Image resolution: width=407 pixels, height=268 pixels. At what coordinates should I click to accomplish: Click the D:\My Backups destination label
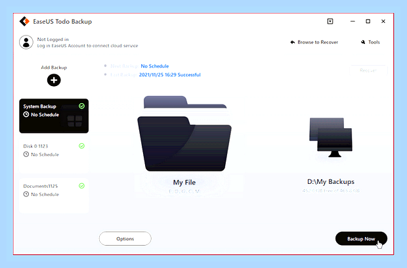pyautogui.click(x=331, y=181)
